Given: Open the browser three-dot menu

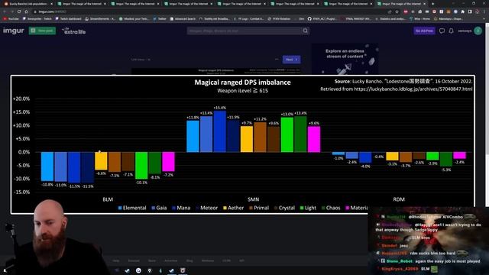Looking at the screenshot, I should 484,11.
